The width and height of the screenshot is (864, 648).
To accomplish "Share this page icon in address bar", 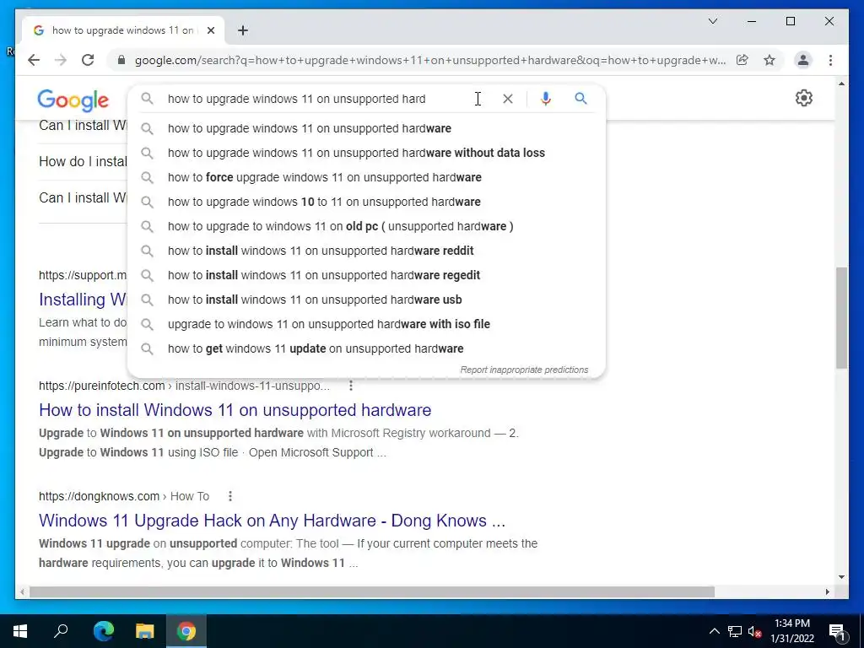I will click(x=742, y=60).
